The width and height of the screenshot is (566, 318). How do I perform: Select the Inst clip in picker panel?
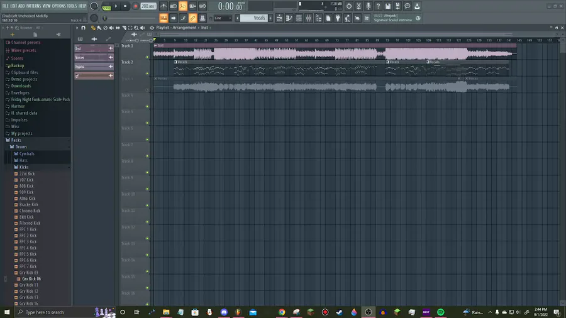point(94,48)
